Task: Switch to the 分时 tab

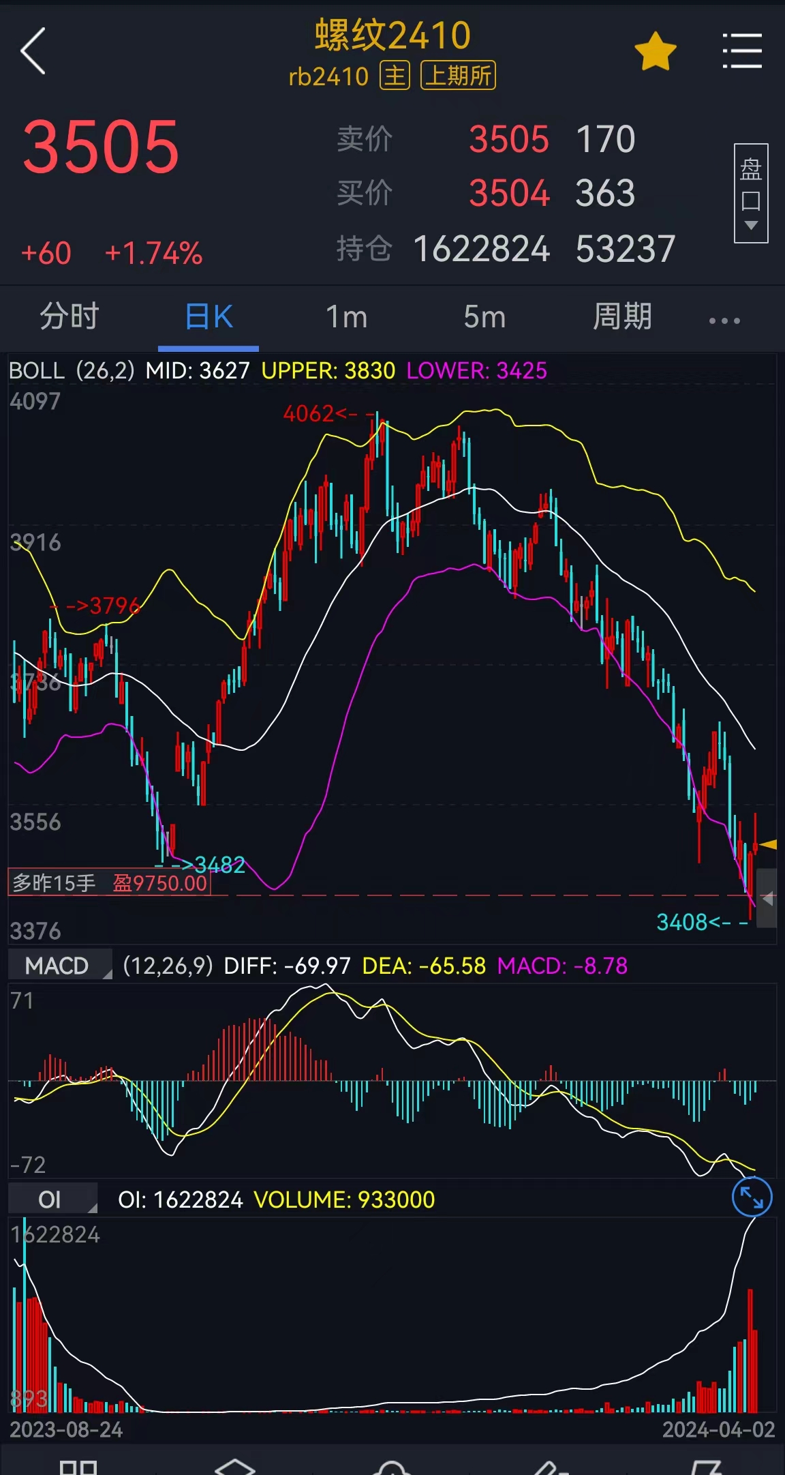Action: [x=70, y=317]
